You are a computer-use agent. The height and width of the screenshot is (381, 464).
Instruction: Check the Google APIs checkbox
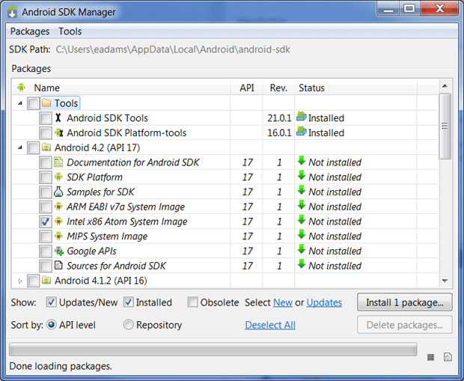[45, 252]
